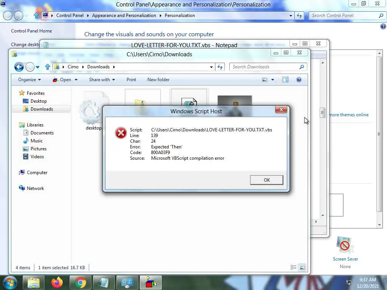Open the Share with menu
The image size is (387, 290).
click(x=102, y=80)
